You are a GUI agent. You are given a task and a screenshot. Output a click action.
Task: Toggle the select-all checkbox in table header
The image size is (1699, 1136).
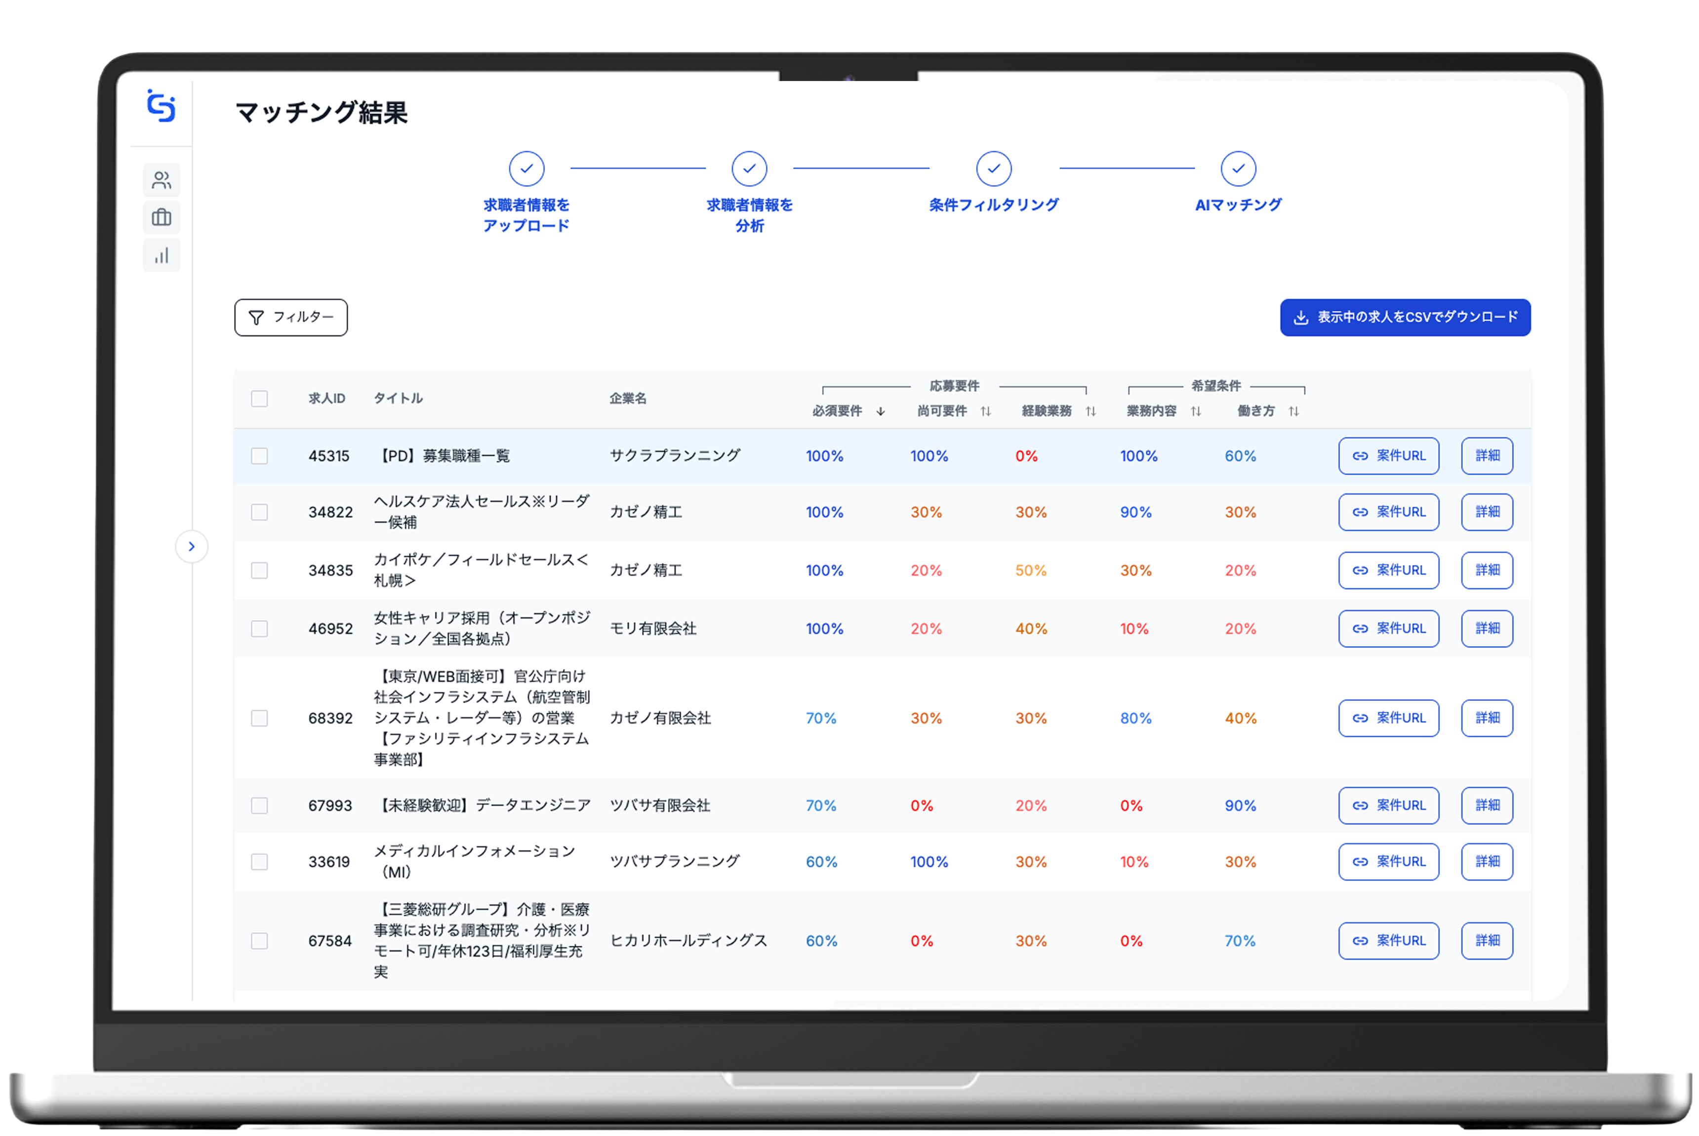(x=259, y=399)
